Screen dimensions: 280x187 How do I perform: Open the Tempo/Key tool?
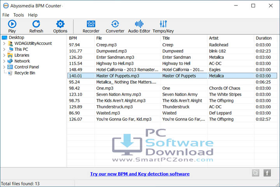point(163,24)
